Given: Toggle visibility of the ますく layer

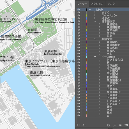Looking at the screenshot, I should 79,12.
